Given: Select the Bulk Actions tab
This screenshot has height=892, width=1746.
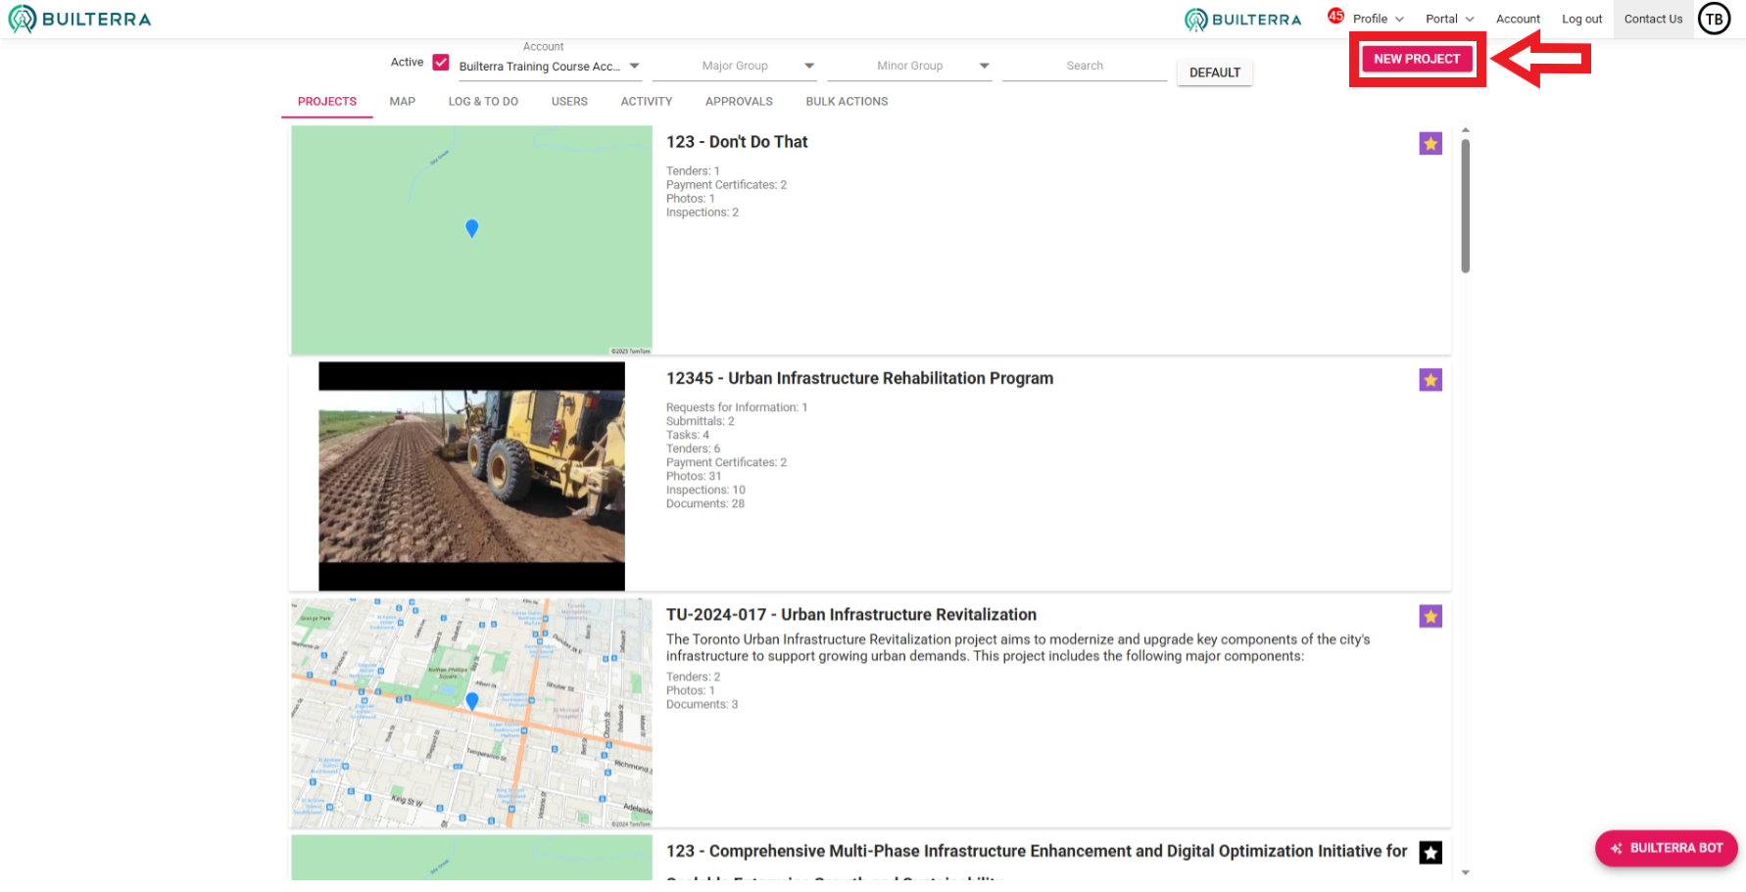Looking at the screenshot, I should click(847, 102).
